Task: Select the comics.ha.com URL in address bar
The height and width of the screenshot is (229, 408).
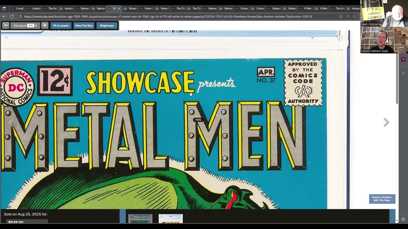Action: tap(168, 17)
